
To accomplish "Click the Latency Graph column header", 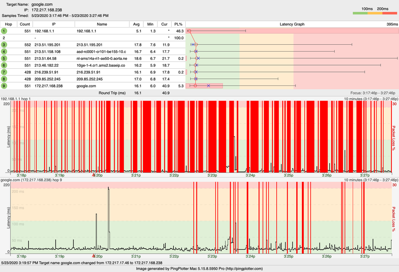I will click(292, 24).
